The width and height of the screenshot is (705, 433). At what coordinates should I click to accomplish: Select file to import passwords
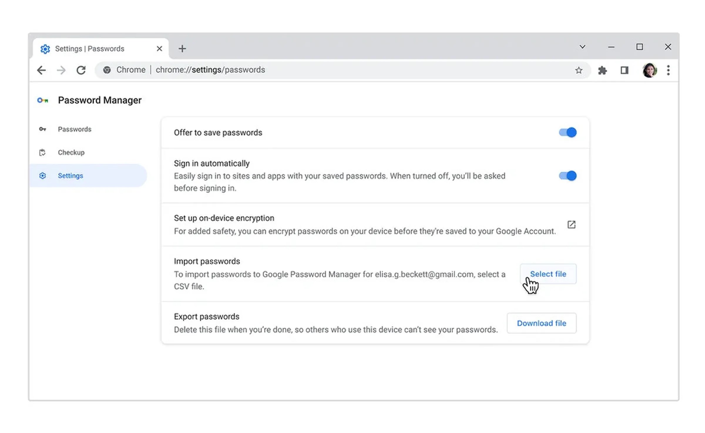(x=548, y=273)
